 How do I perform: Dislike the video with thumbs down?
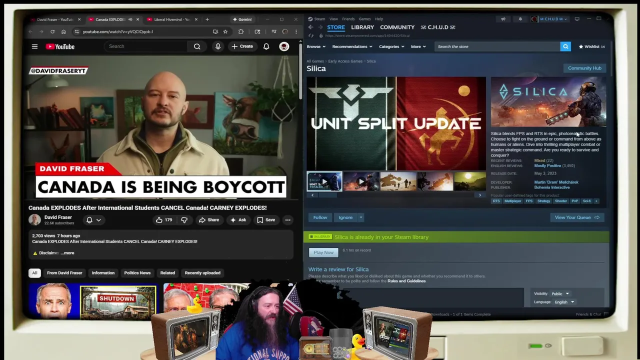[x=184, y=220]
